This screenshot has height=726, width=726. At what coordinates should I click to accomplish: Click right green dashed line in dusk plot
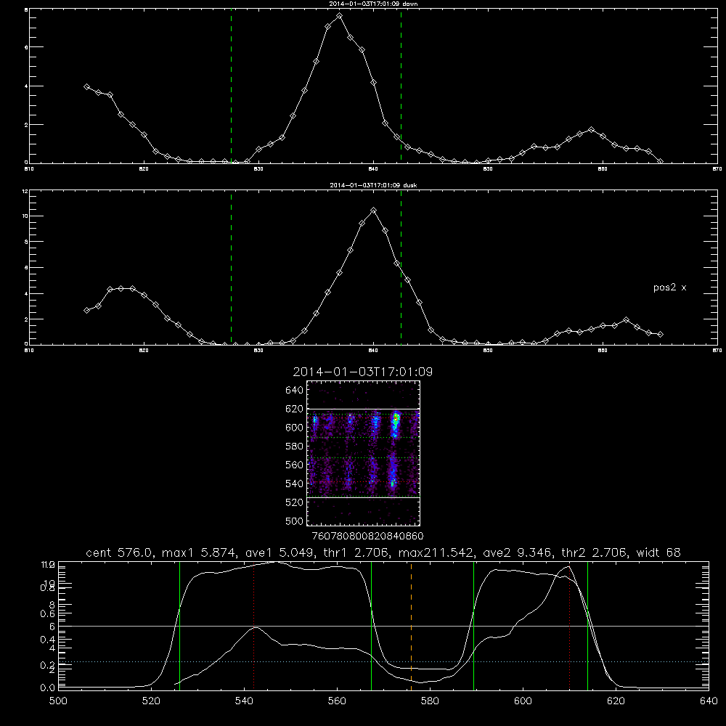(x=401, y=268)
